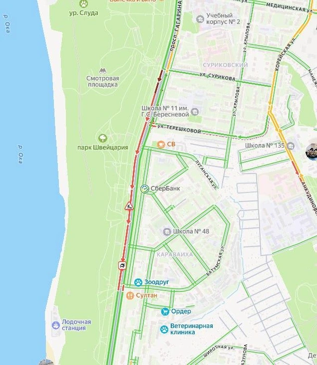Click the Школа № 135 marker icon
The height and width of the screenshot is (365, 317).
(290, 146)
